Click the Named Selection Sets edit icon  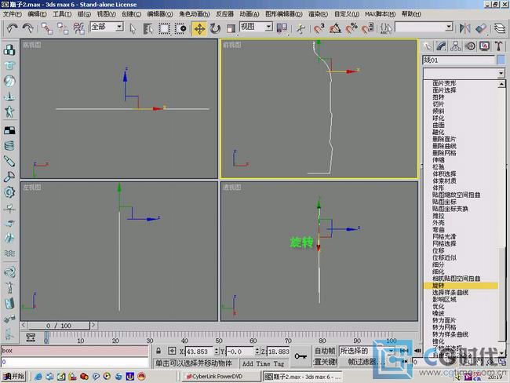click(x=386, y=28)
